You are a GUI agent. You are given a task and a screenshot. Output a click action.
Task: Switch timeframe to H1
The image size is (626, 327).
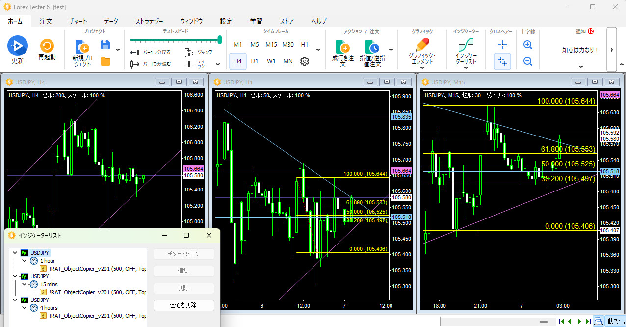coord(305,45)
